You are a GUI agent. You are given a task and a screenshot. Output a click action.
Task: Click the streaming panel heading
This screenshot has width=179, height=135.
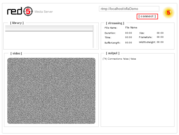click(115, 23)
